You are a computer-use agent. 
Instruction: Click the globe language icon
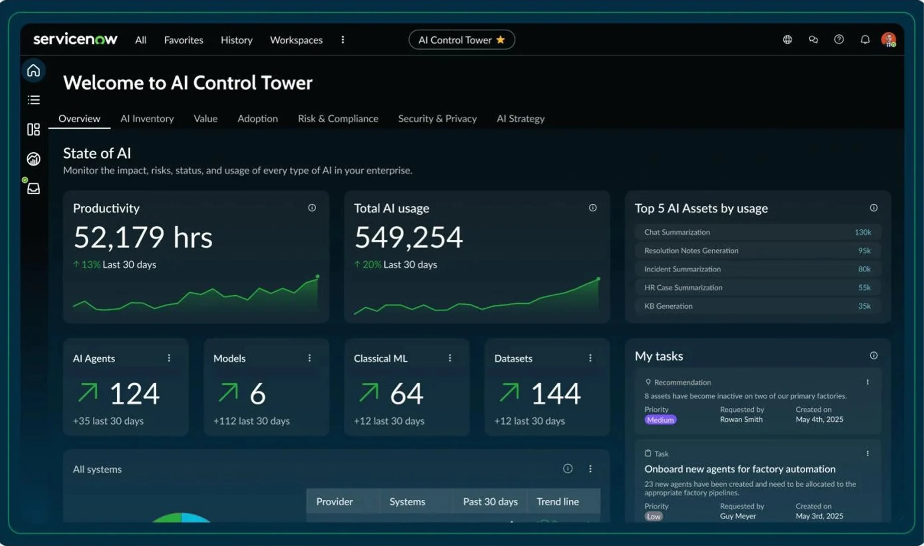pos(787,39)
